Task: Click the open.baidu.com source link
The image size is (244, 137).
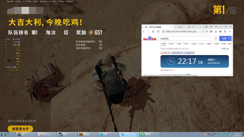Action: coord(166,70)
